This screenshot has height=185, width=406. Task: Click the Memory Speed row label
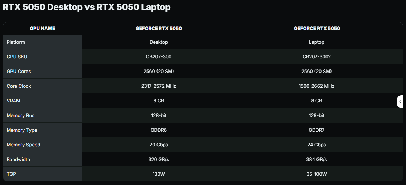pyautogui.click(x=23, y=145)
